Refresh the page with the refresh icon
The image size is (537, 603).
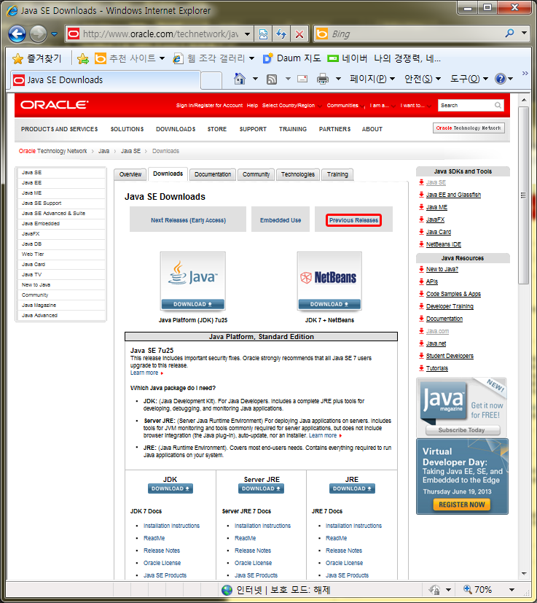[x=281, y=34]
